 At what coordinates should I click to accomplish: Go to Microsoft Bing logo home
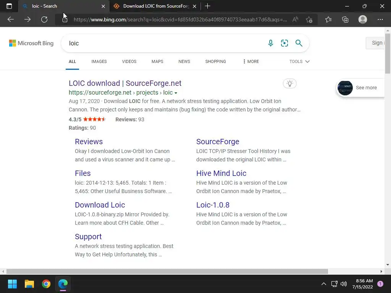pyautogui.click(x=31, y=43)
